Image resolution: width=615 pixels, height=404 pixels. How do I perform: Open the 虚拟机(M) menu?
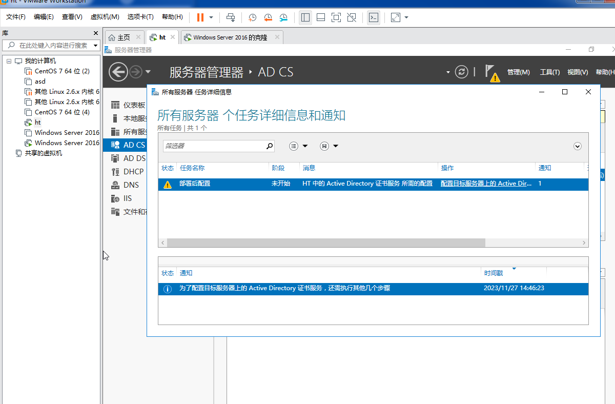coord(105,17)
